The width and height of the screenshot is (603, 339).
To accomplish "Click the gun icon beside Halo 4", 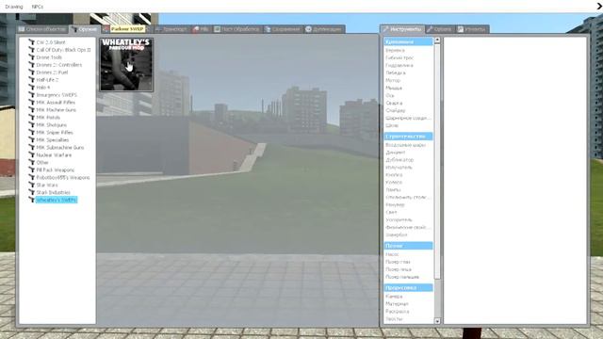I will (31, 88).
